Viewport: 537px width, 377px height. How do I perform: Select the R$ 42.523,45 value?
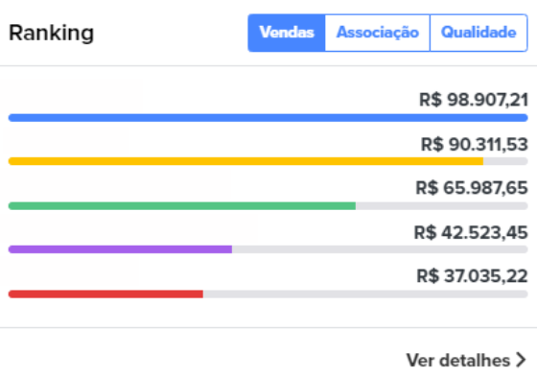[471, 233]
